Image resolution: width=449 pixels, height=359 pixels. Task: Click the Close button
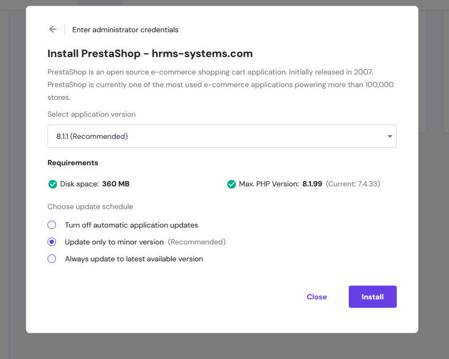(317, 297)
